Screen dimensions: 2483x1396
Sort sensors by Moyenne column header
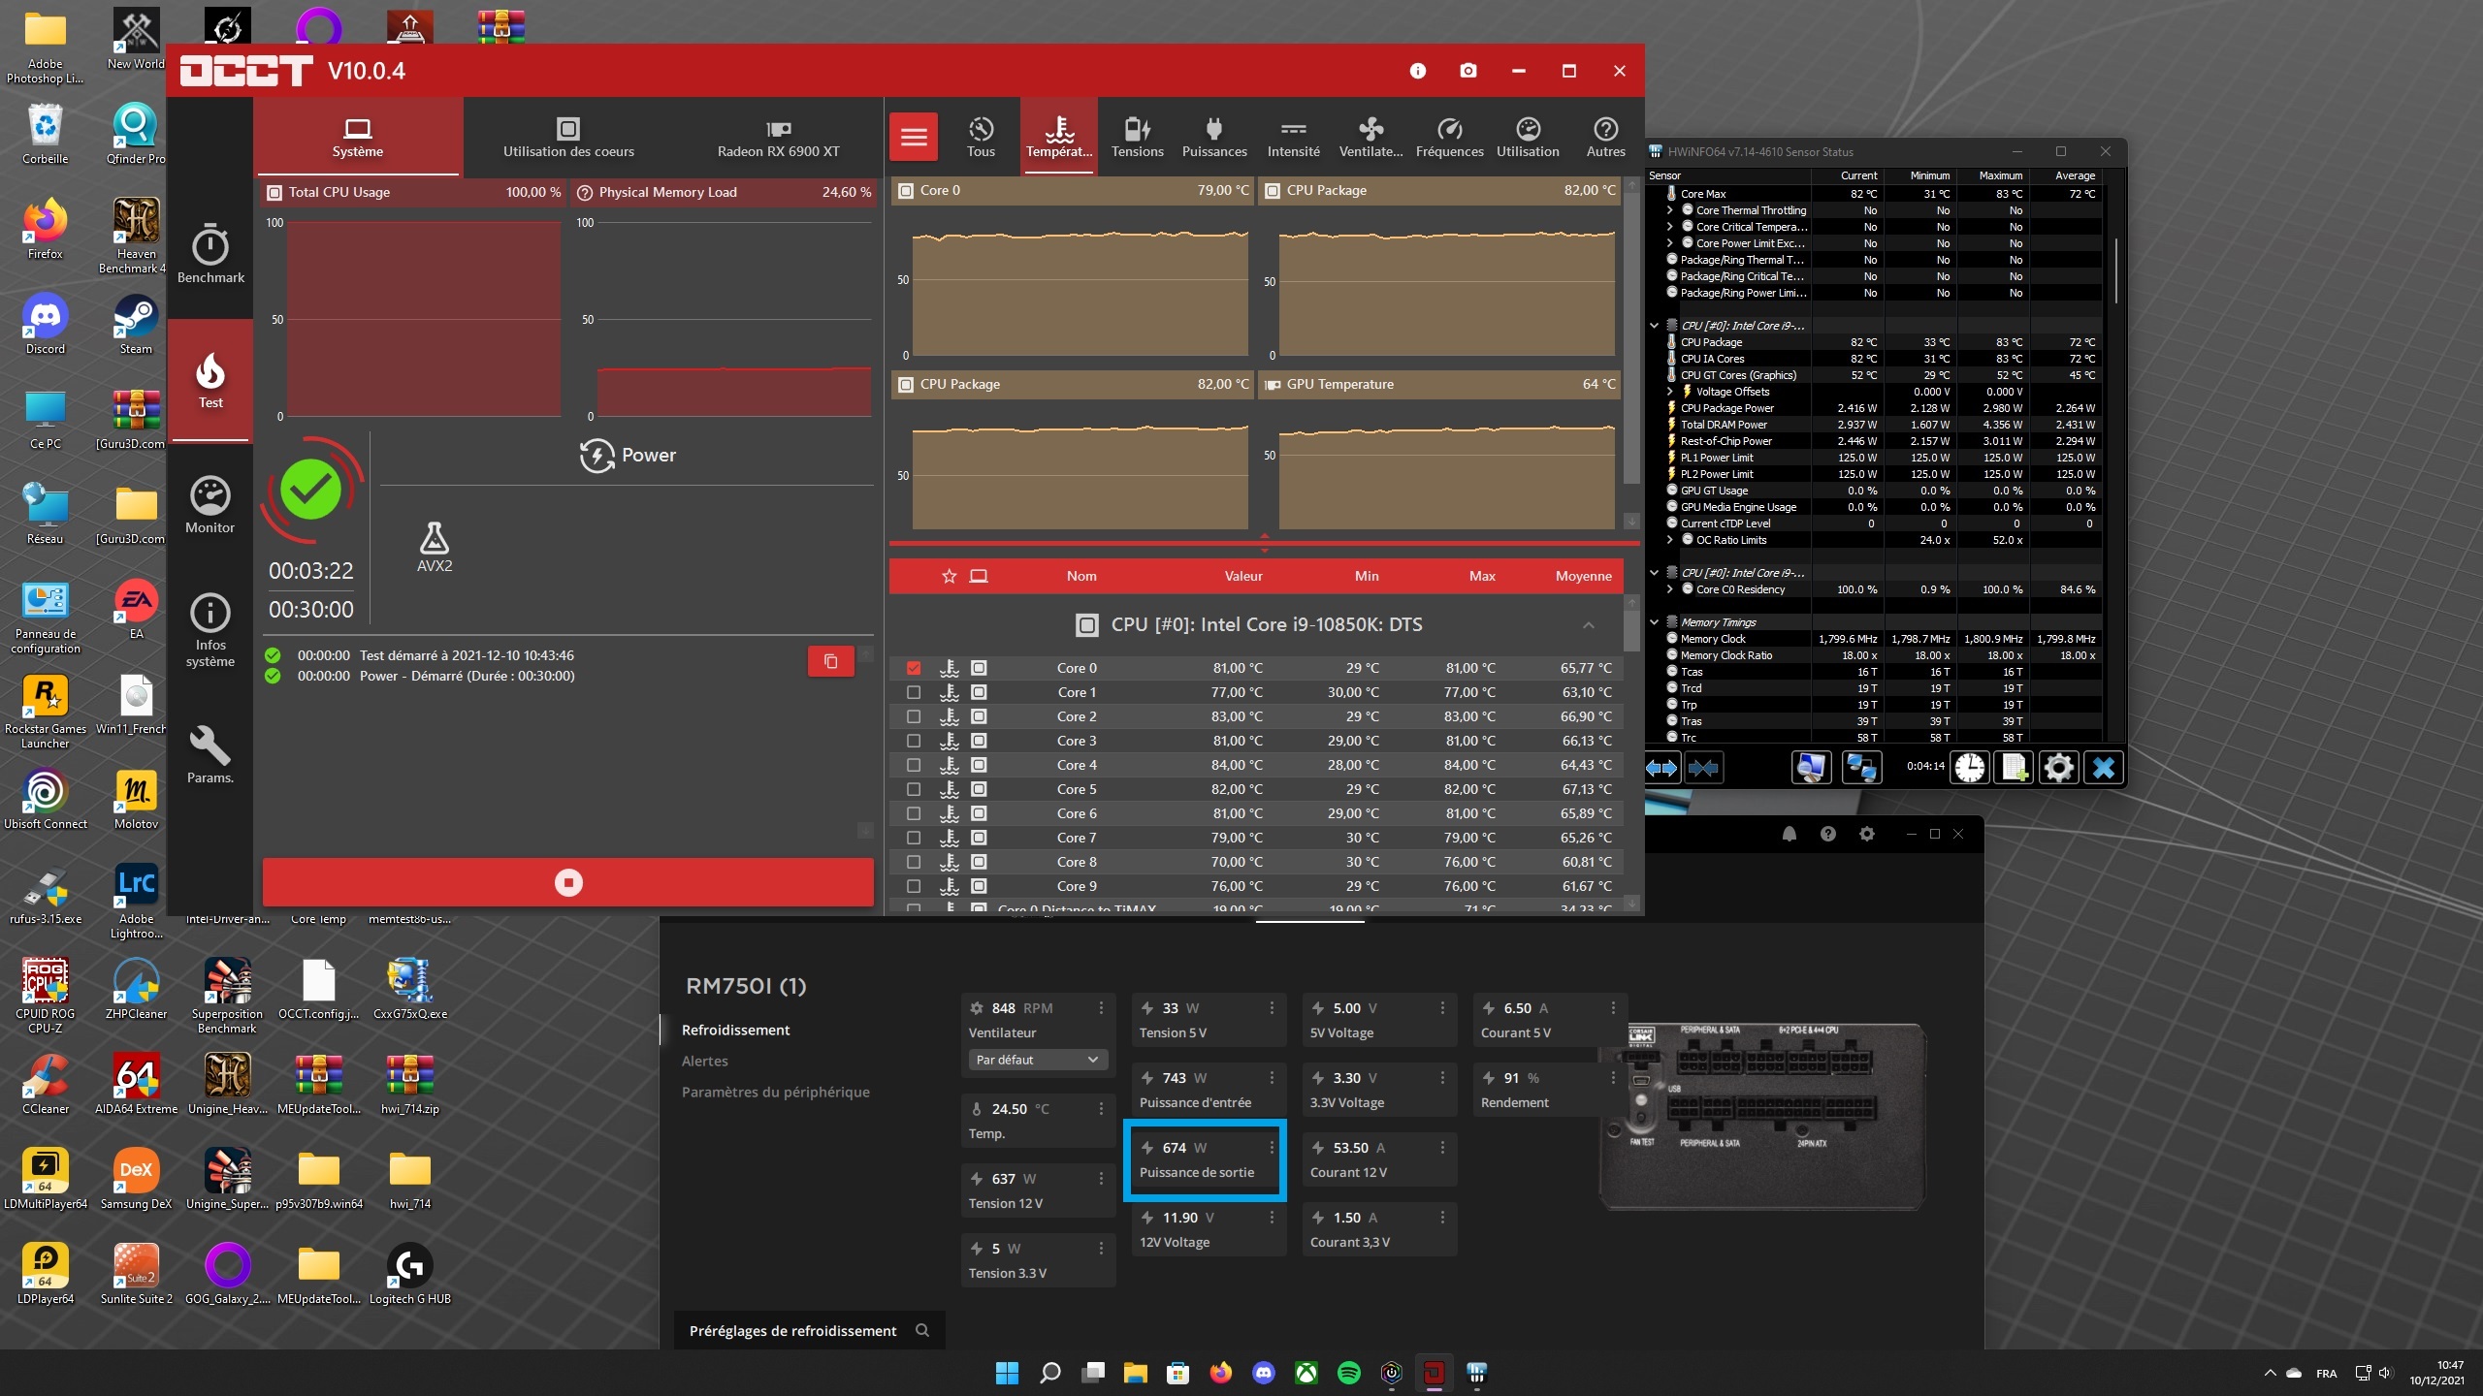click(x=1584, y=576)
